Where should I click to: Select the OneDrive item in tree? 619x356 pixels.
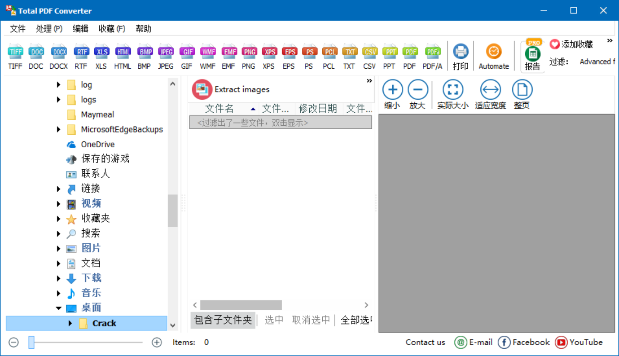tap(98, 144)
